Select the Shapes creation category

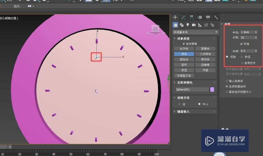pyautogui.click(x=182, y=25)
